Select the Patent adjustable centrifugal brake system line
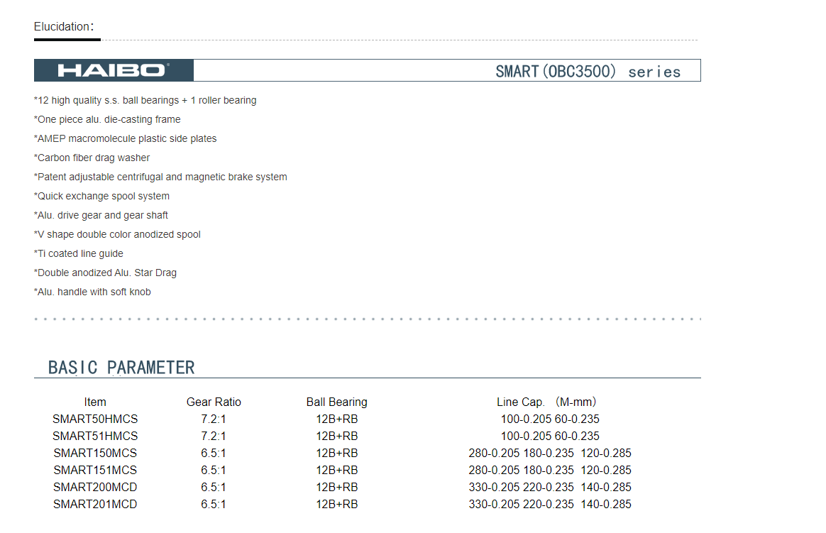The image size is (826, 533). point(160,177)
